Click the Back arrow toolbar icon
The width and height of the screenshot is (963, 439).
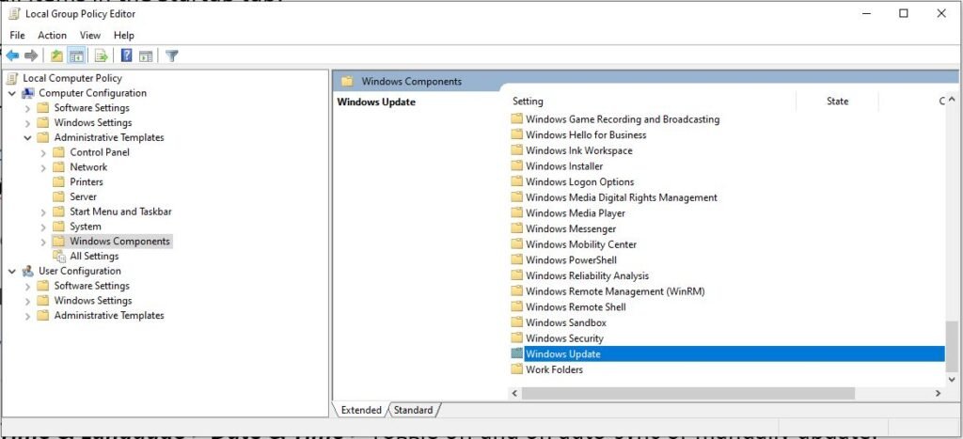[13, 55]
